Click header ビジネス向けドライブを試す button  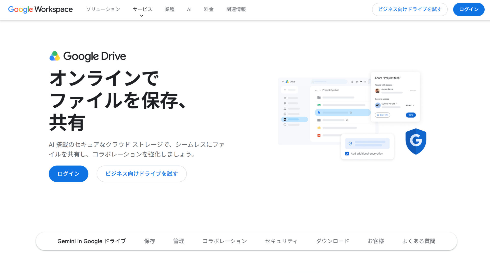(410, 9)
